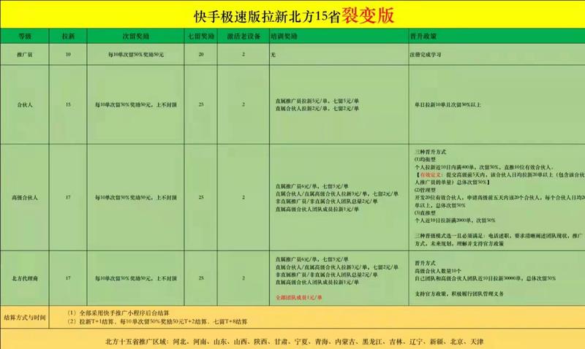Click the '结算方式与时间' label
Viewport: 585px width, 349px height.
25,318
